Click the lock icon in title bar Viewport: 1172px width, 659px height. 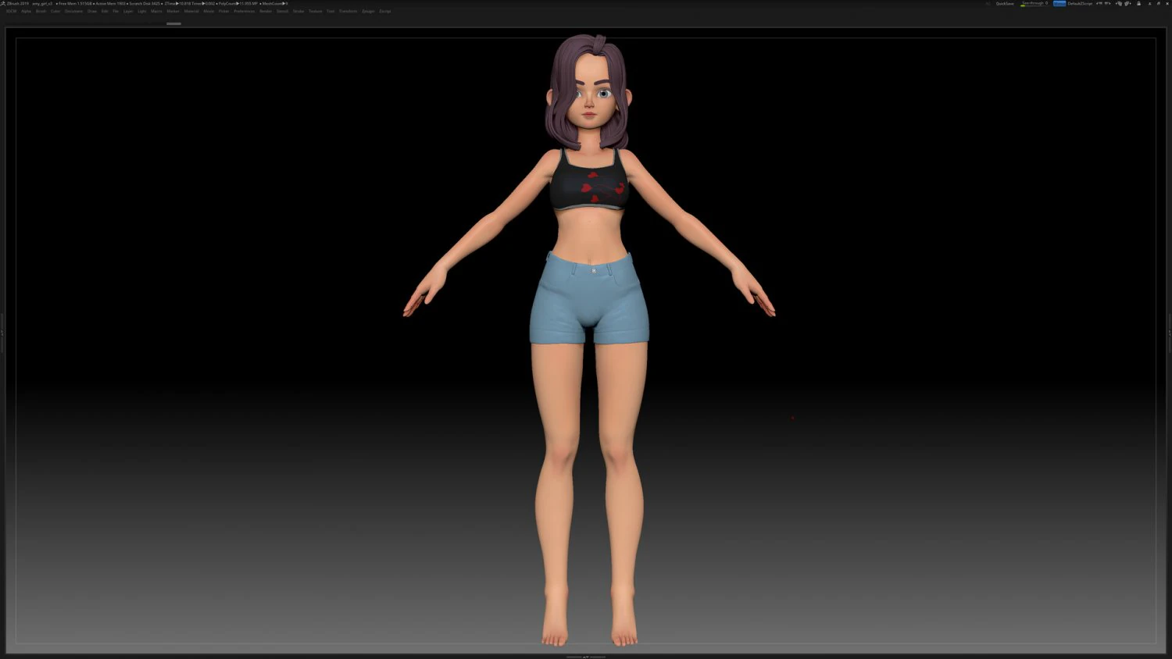click(x=1138, y=3)
